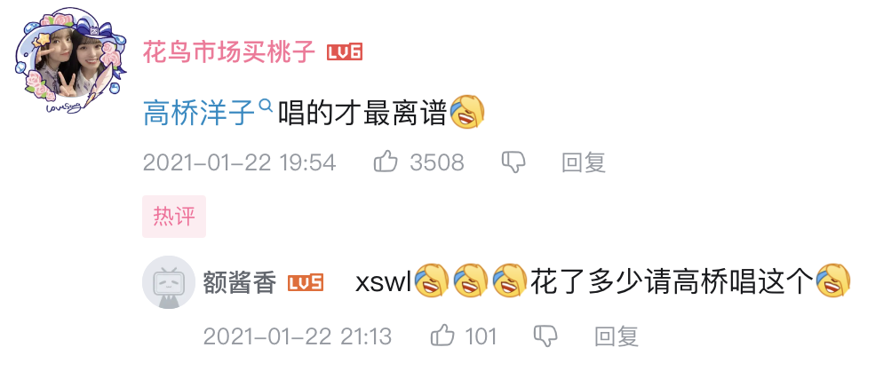Open the profile avatar of 花鸟市场买桃子
The width and height of the screenshot is (883, 371).
pos(71,60)
